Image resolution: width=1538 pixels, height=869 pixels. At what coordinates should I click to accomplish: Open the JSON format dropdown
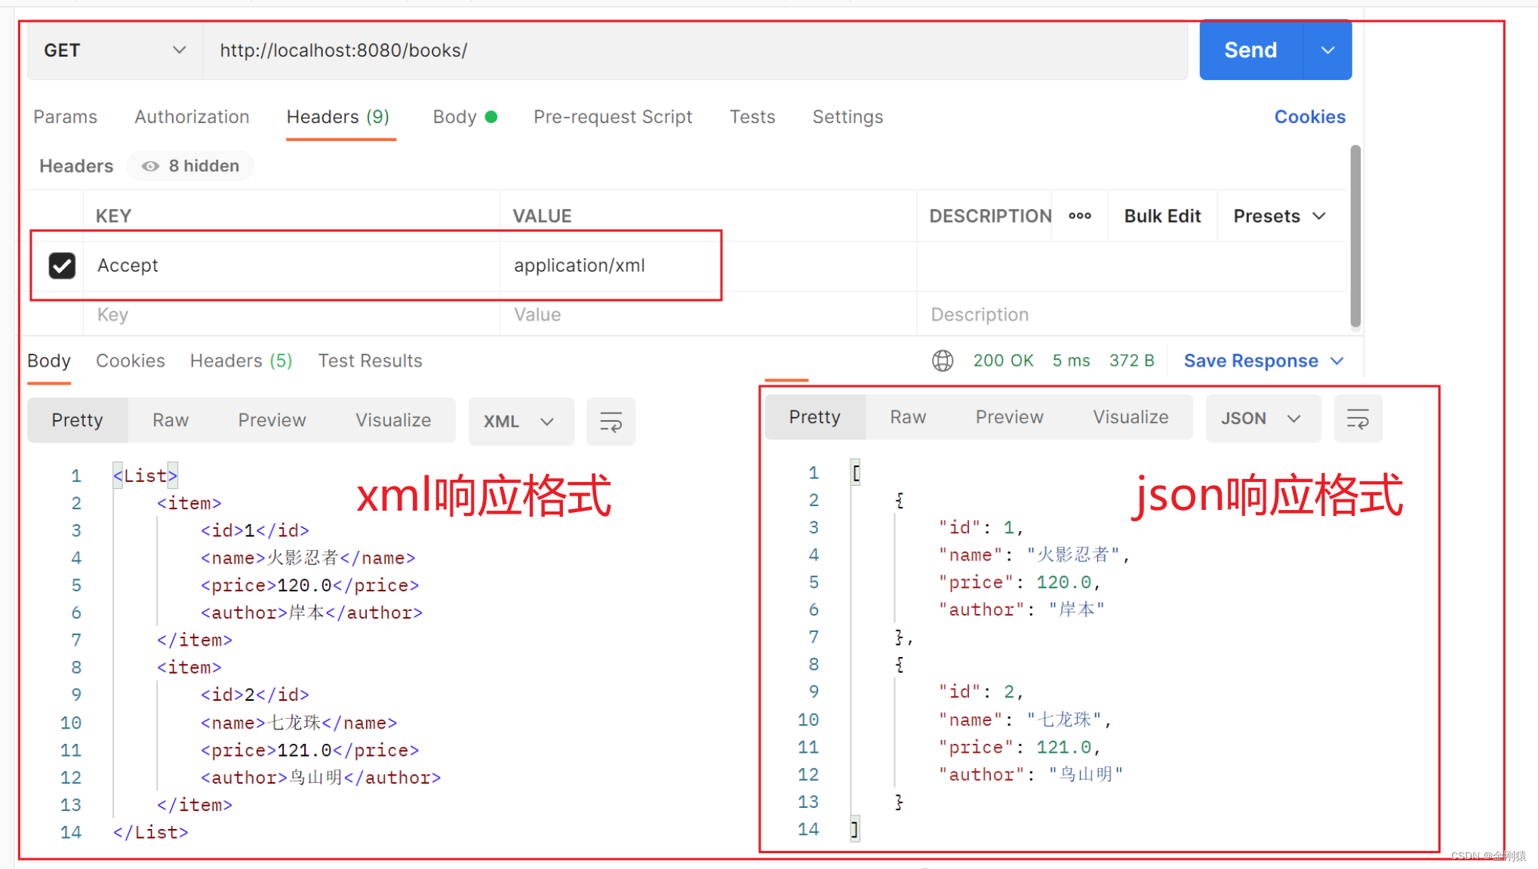[x=1263, y=418]
